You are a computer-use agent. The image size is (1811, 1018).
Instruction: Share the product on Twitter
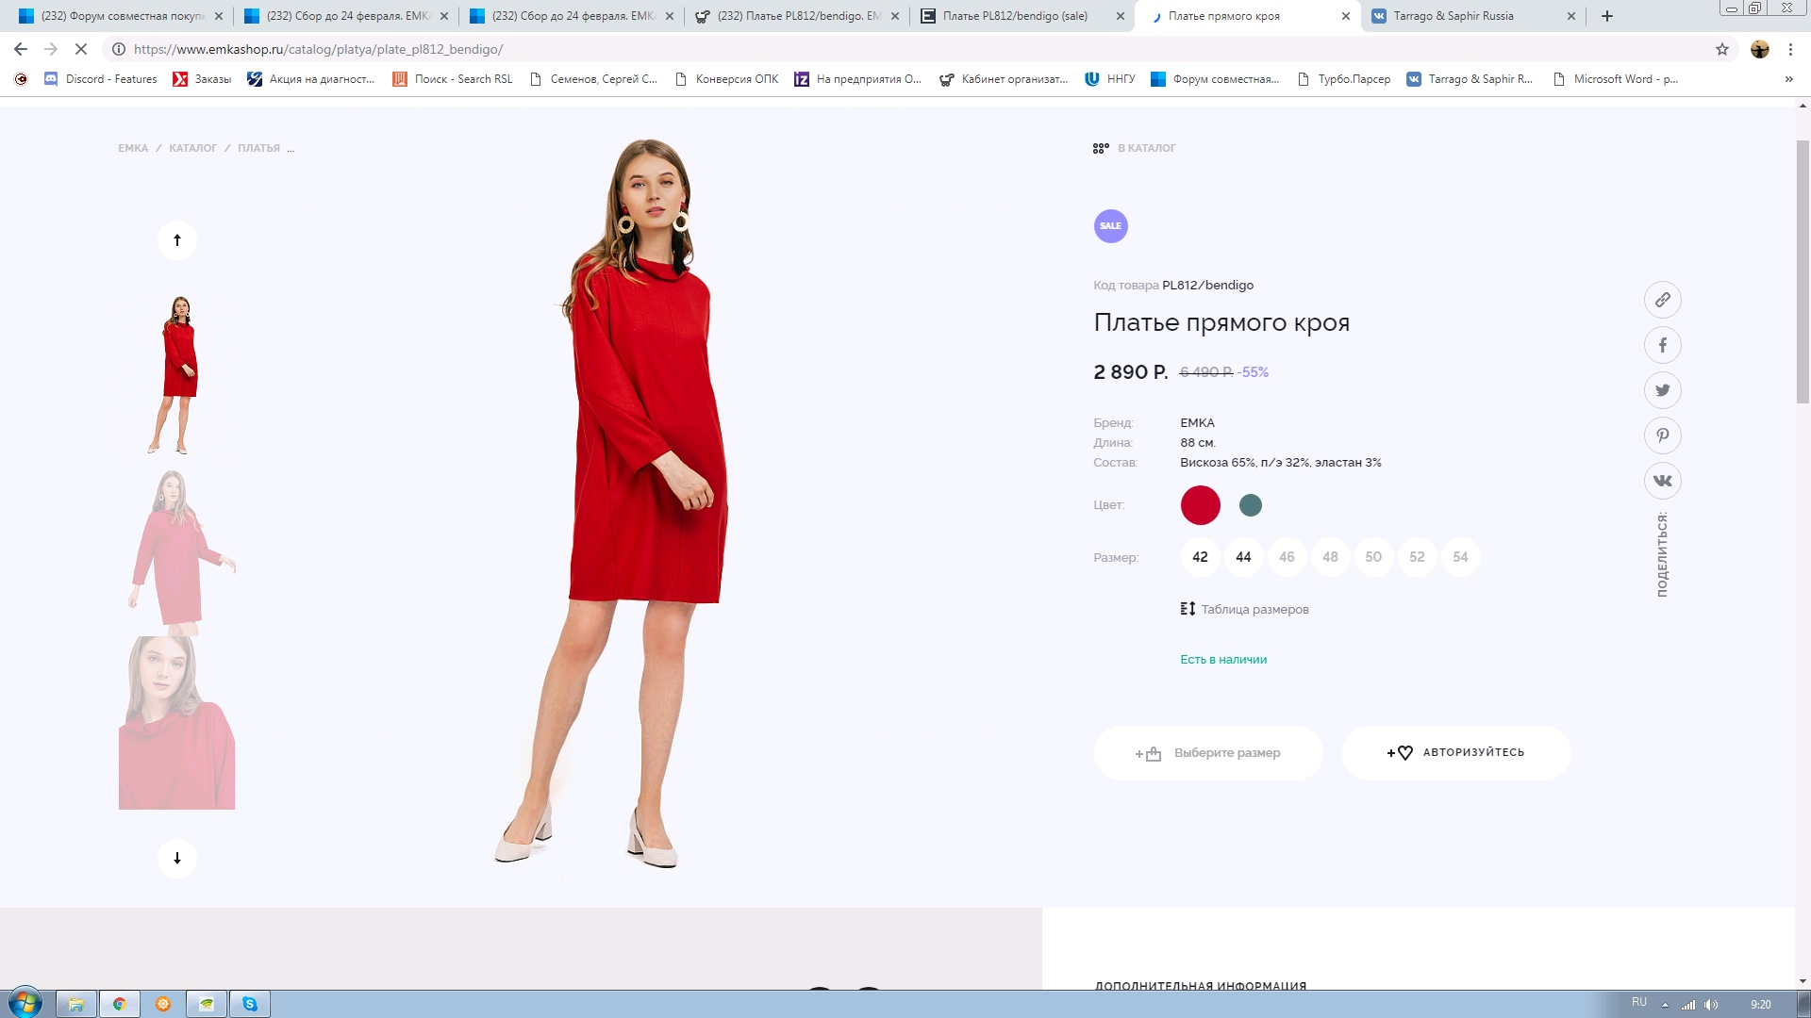pos(1662,390)
